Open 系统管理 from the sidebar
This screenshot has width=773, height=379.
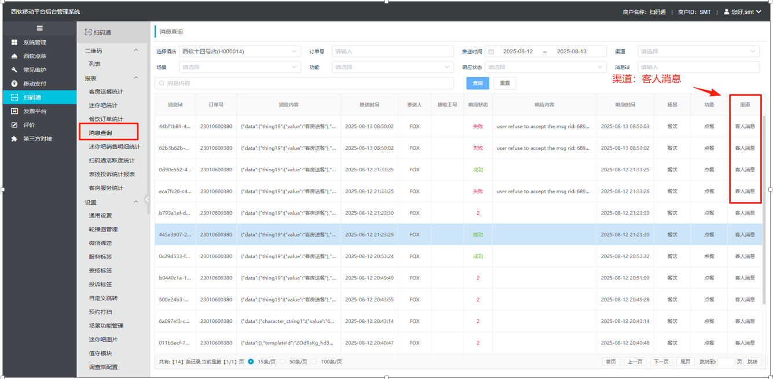click(35, 42)
